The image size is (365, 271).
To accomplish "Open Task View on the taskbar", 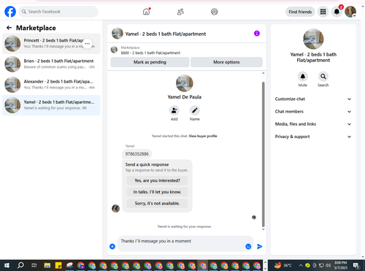I will tap(34, 265).
